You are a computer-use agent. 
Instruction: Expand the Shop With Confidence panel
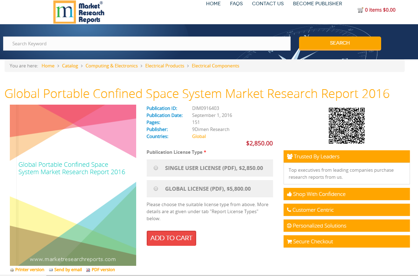[x=346, y=194]
